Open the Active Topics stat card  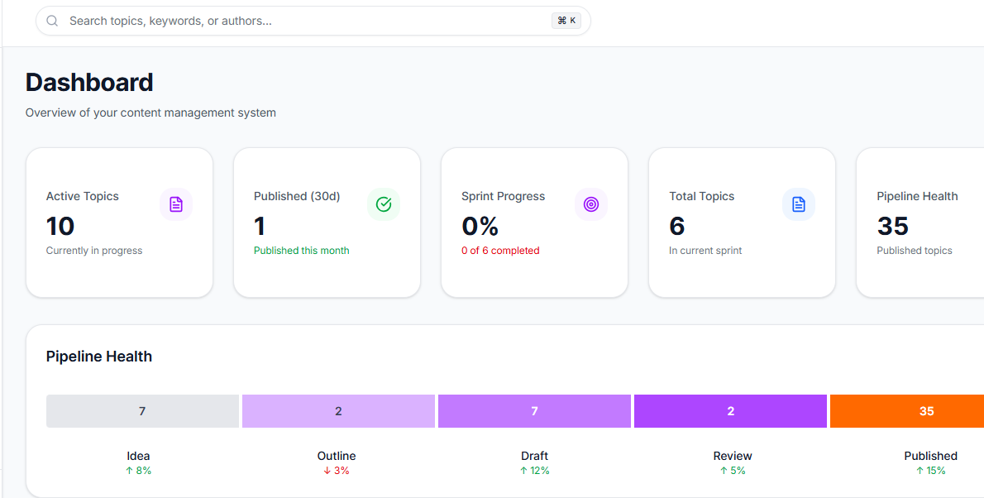[x=119, y=222]
